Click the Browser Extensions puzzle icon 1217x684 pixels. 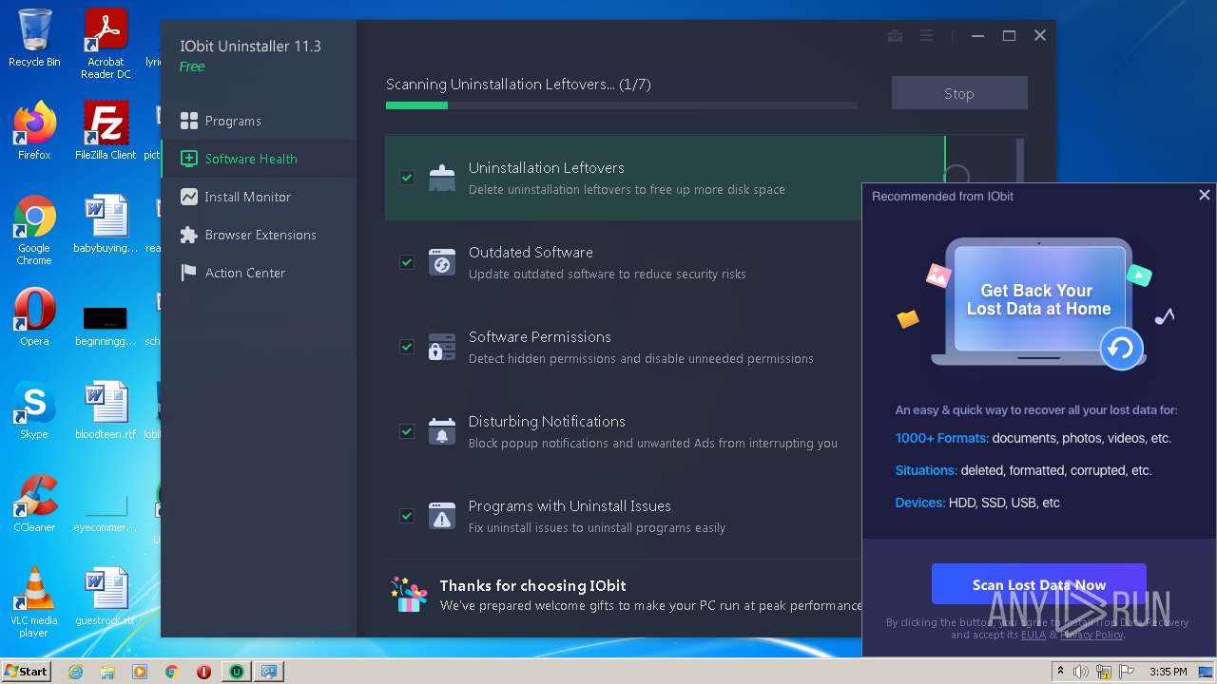[x=188, y=235]
